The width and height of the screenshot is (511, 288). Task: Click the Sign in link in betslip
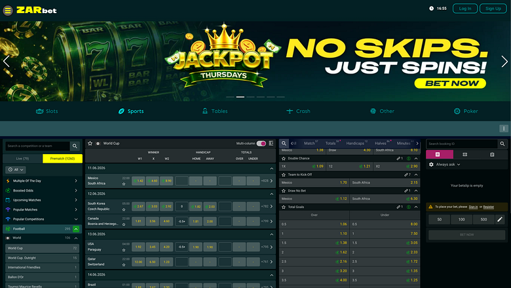pos(473,207)
